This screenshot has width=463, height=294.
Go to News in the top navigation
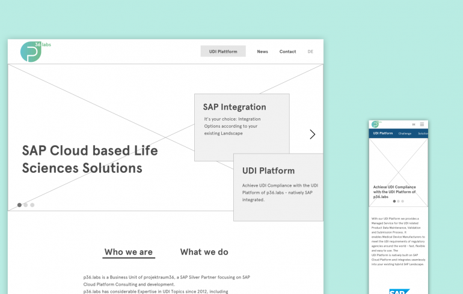point(262,52)
